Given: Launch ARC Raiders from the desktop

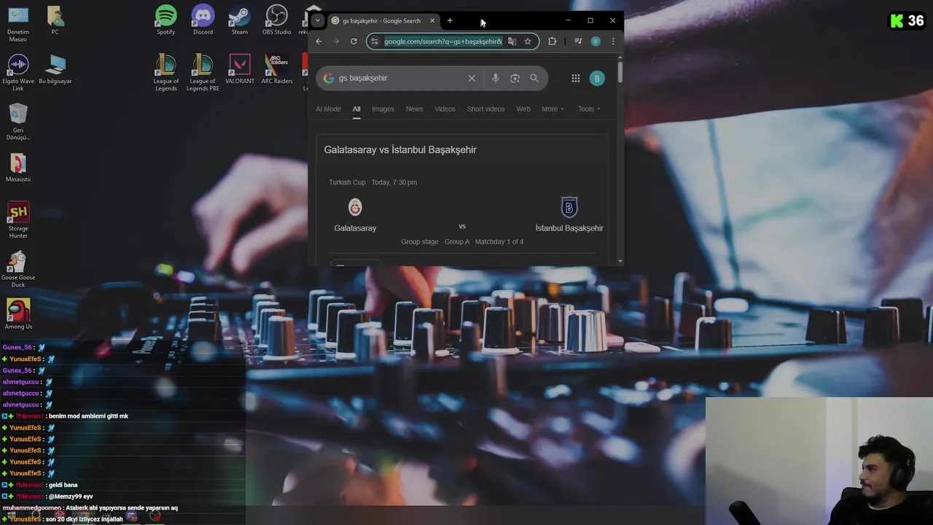Looking at the screenshot, I should 276,69.
